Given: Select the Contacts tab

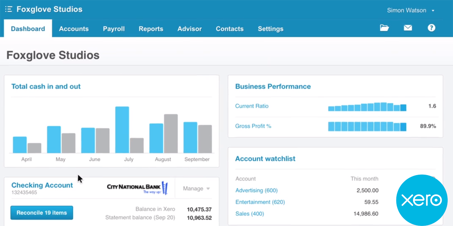Looking at the screenshot, I should [x=230, y=29].
